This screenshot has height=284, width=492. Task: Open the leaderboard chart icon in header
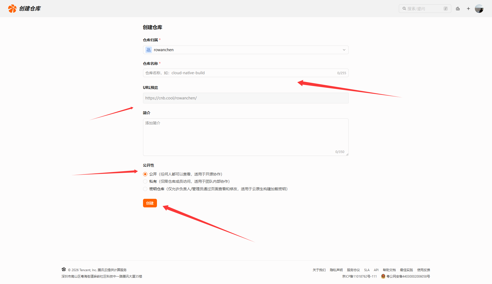click(458, 9)
